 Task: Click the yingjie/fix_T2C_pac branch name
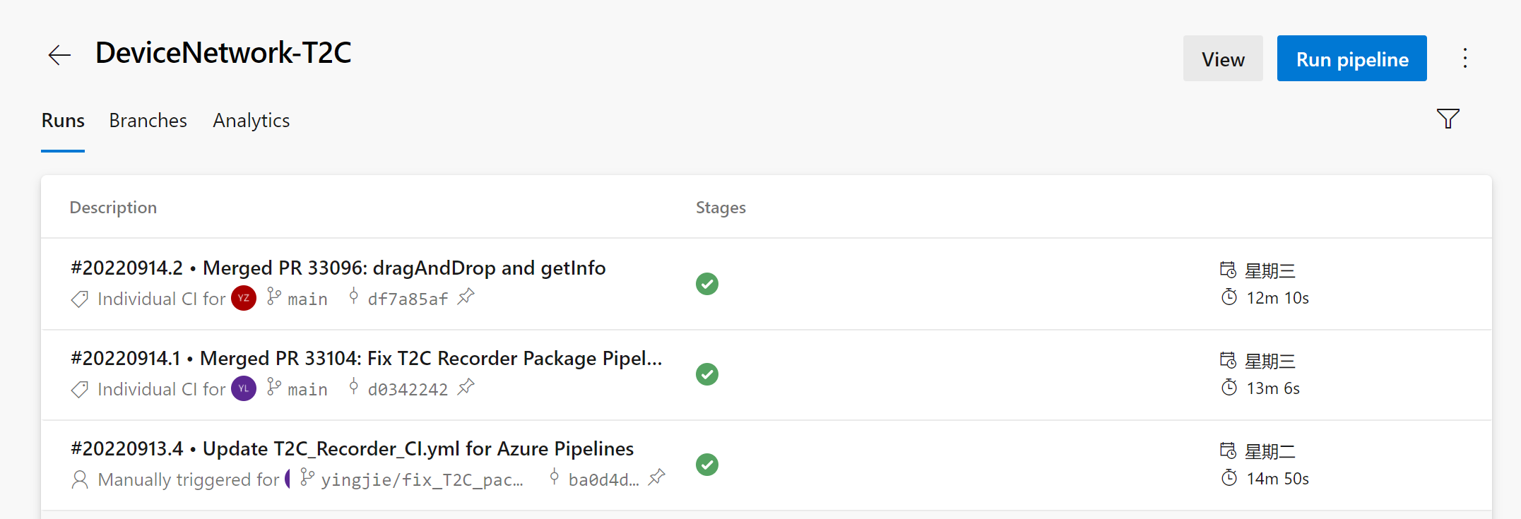coord(422,480)
